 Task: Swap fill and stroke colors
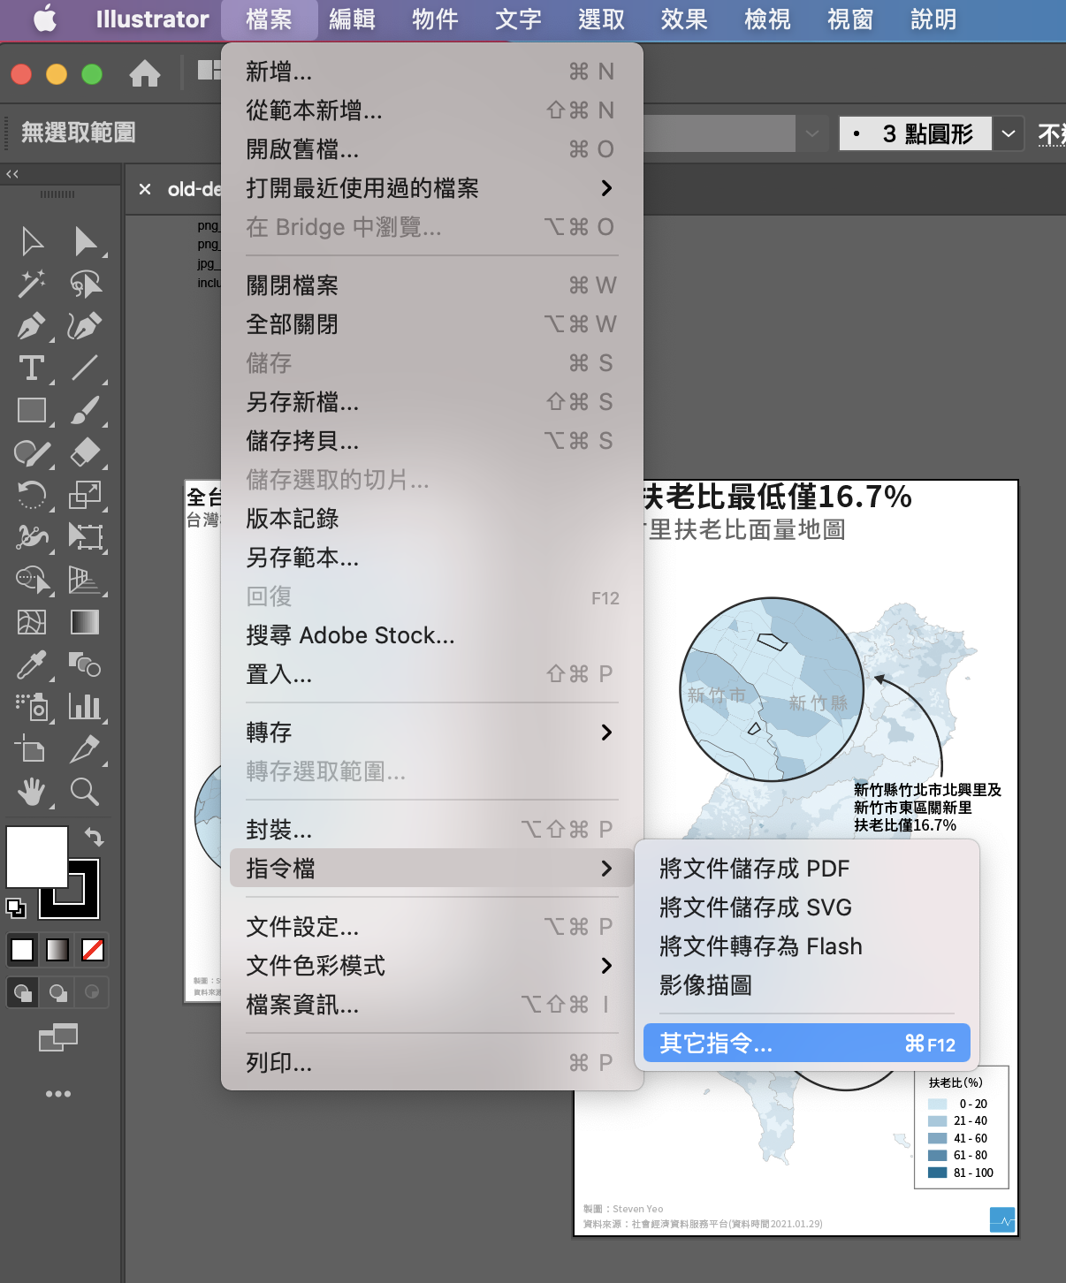pos(95,838)
